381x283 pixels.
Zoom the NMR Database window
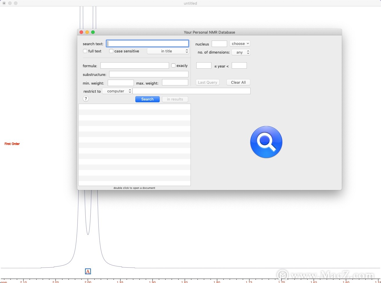tap(93, 32)
